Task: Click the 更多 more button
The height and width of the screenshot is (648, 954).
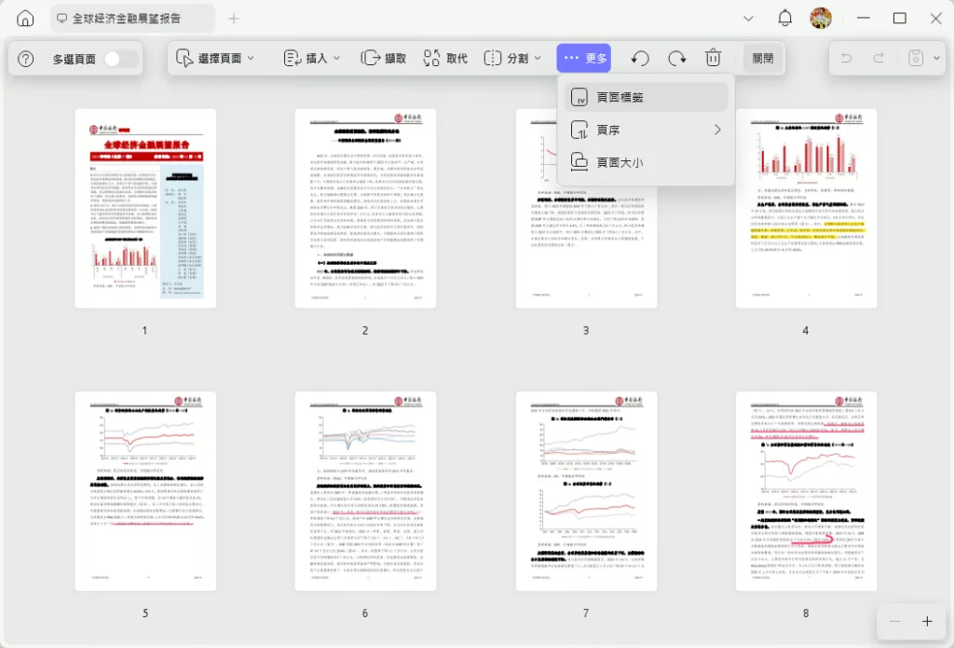Action: (583, 59)
